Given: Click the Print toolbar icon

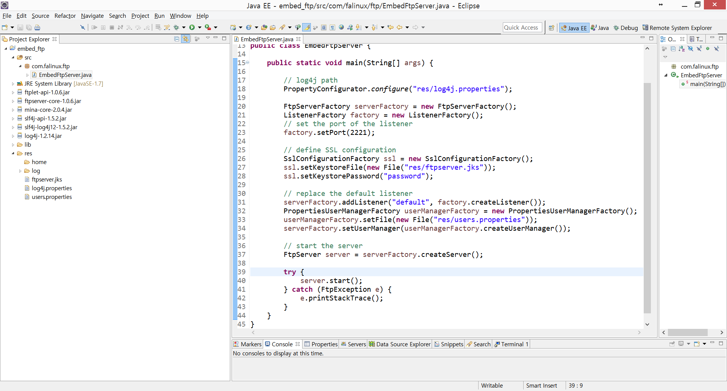Looking at the screenshot, I should pyautogui.click(x=37, y=27).
